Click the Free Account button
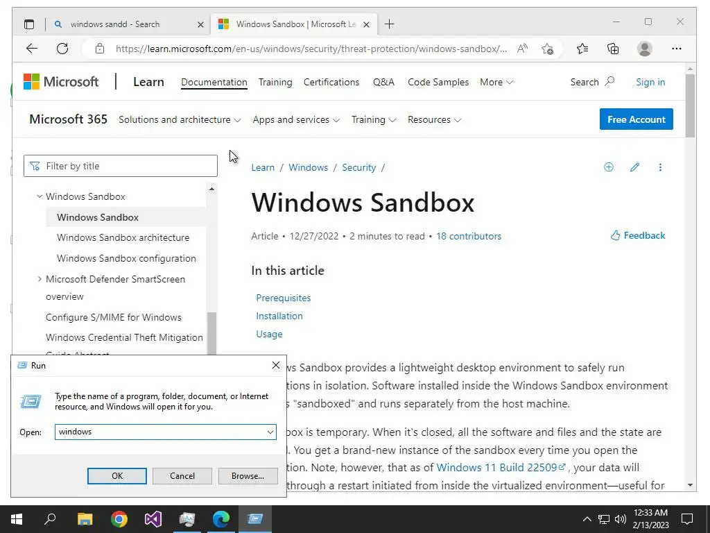This screenshot has width=710, height=533. [x=637, y=119]
